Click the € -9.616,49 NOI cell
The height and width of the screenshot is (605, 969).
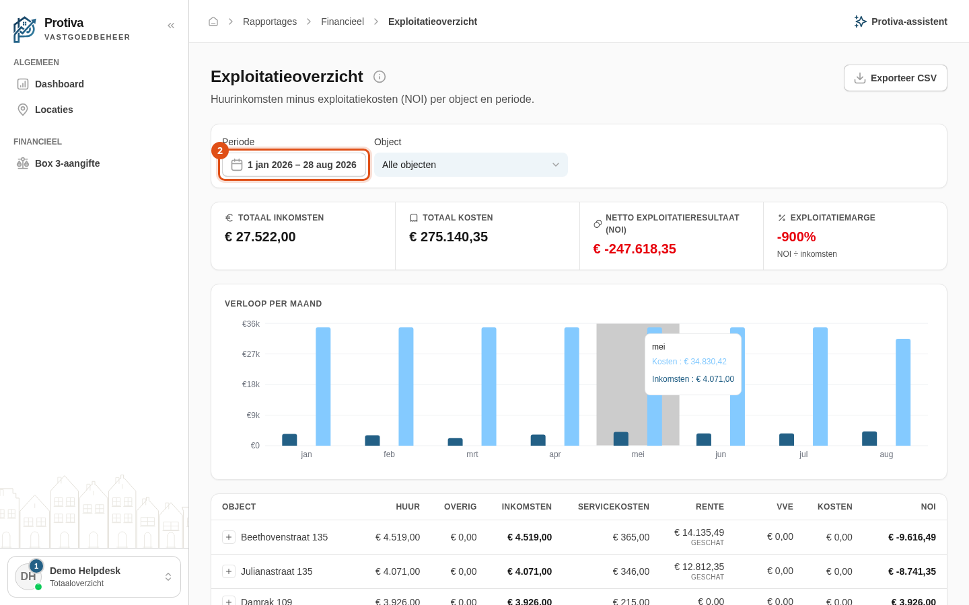tap(912, 537)
